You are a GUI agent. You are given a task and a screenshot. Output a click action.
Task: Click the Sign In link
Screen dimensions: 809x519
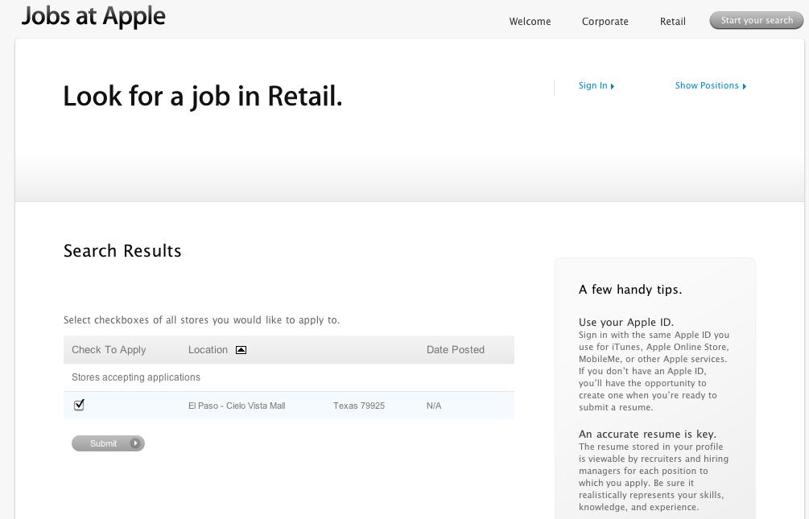pyautogui.click(x=592, y=85)
